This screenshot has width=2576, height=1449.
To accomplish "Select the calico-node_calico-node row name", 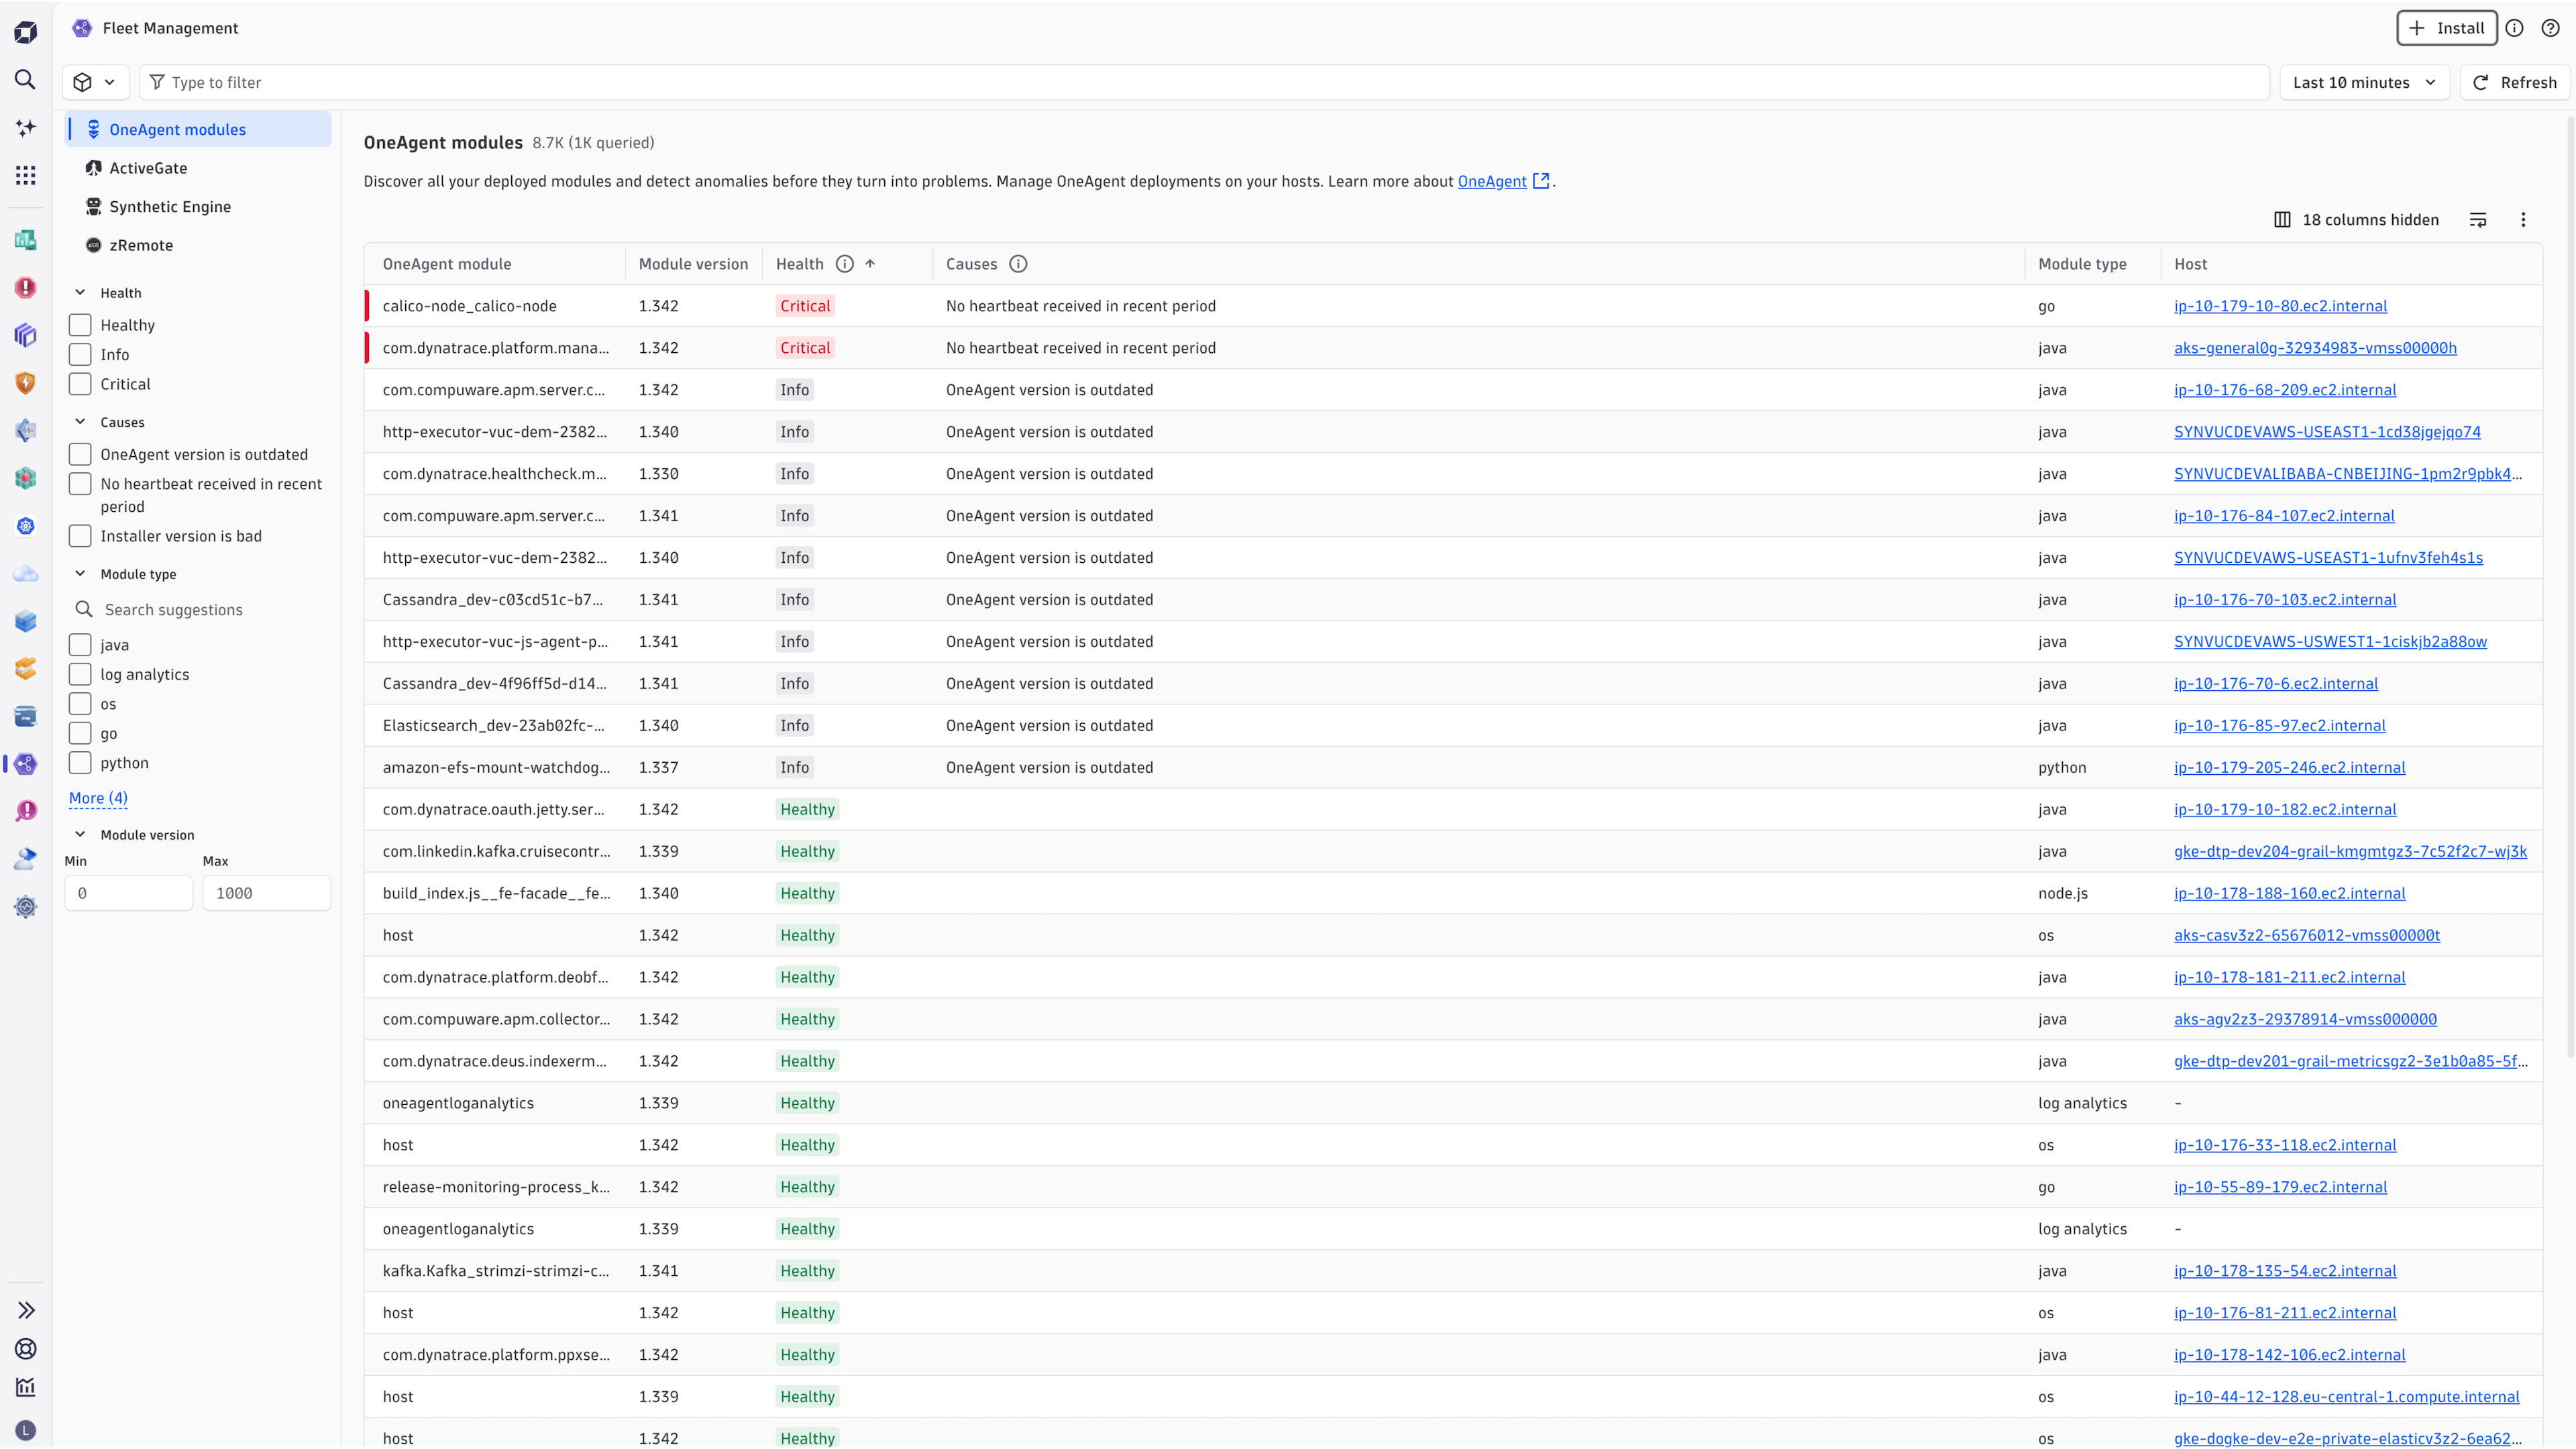I will (469, 306).
